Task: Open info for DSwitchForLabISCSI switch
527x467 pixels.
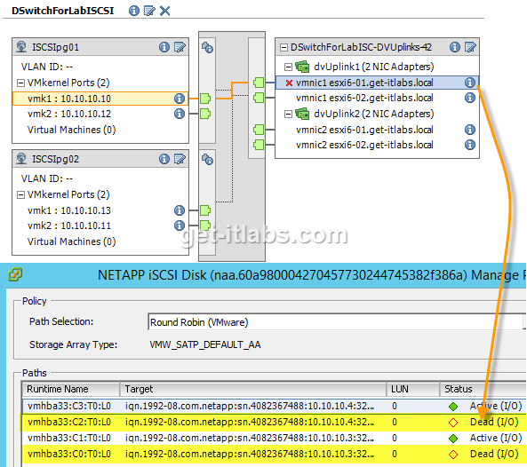Action: click(134, 11)
